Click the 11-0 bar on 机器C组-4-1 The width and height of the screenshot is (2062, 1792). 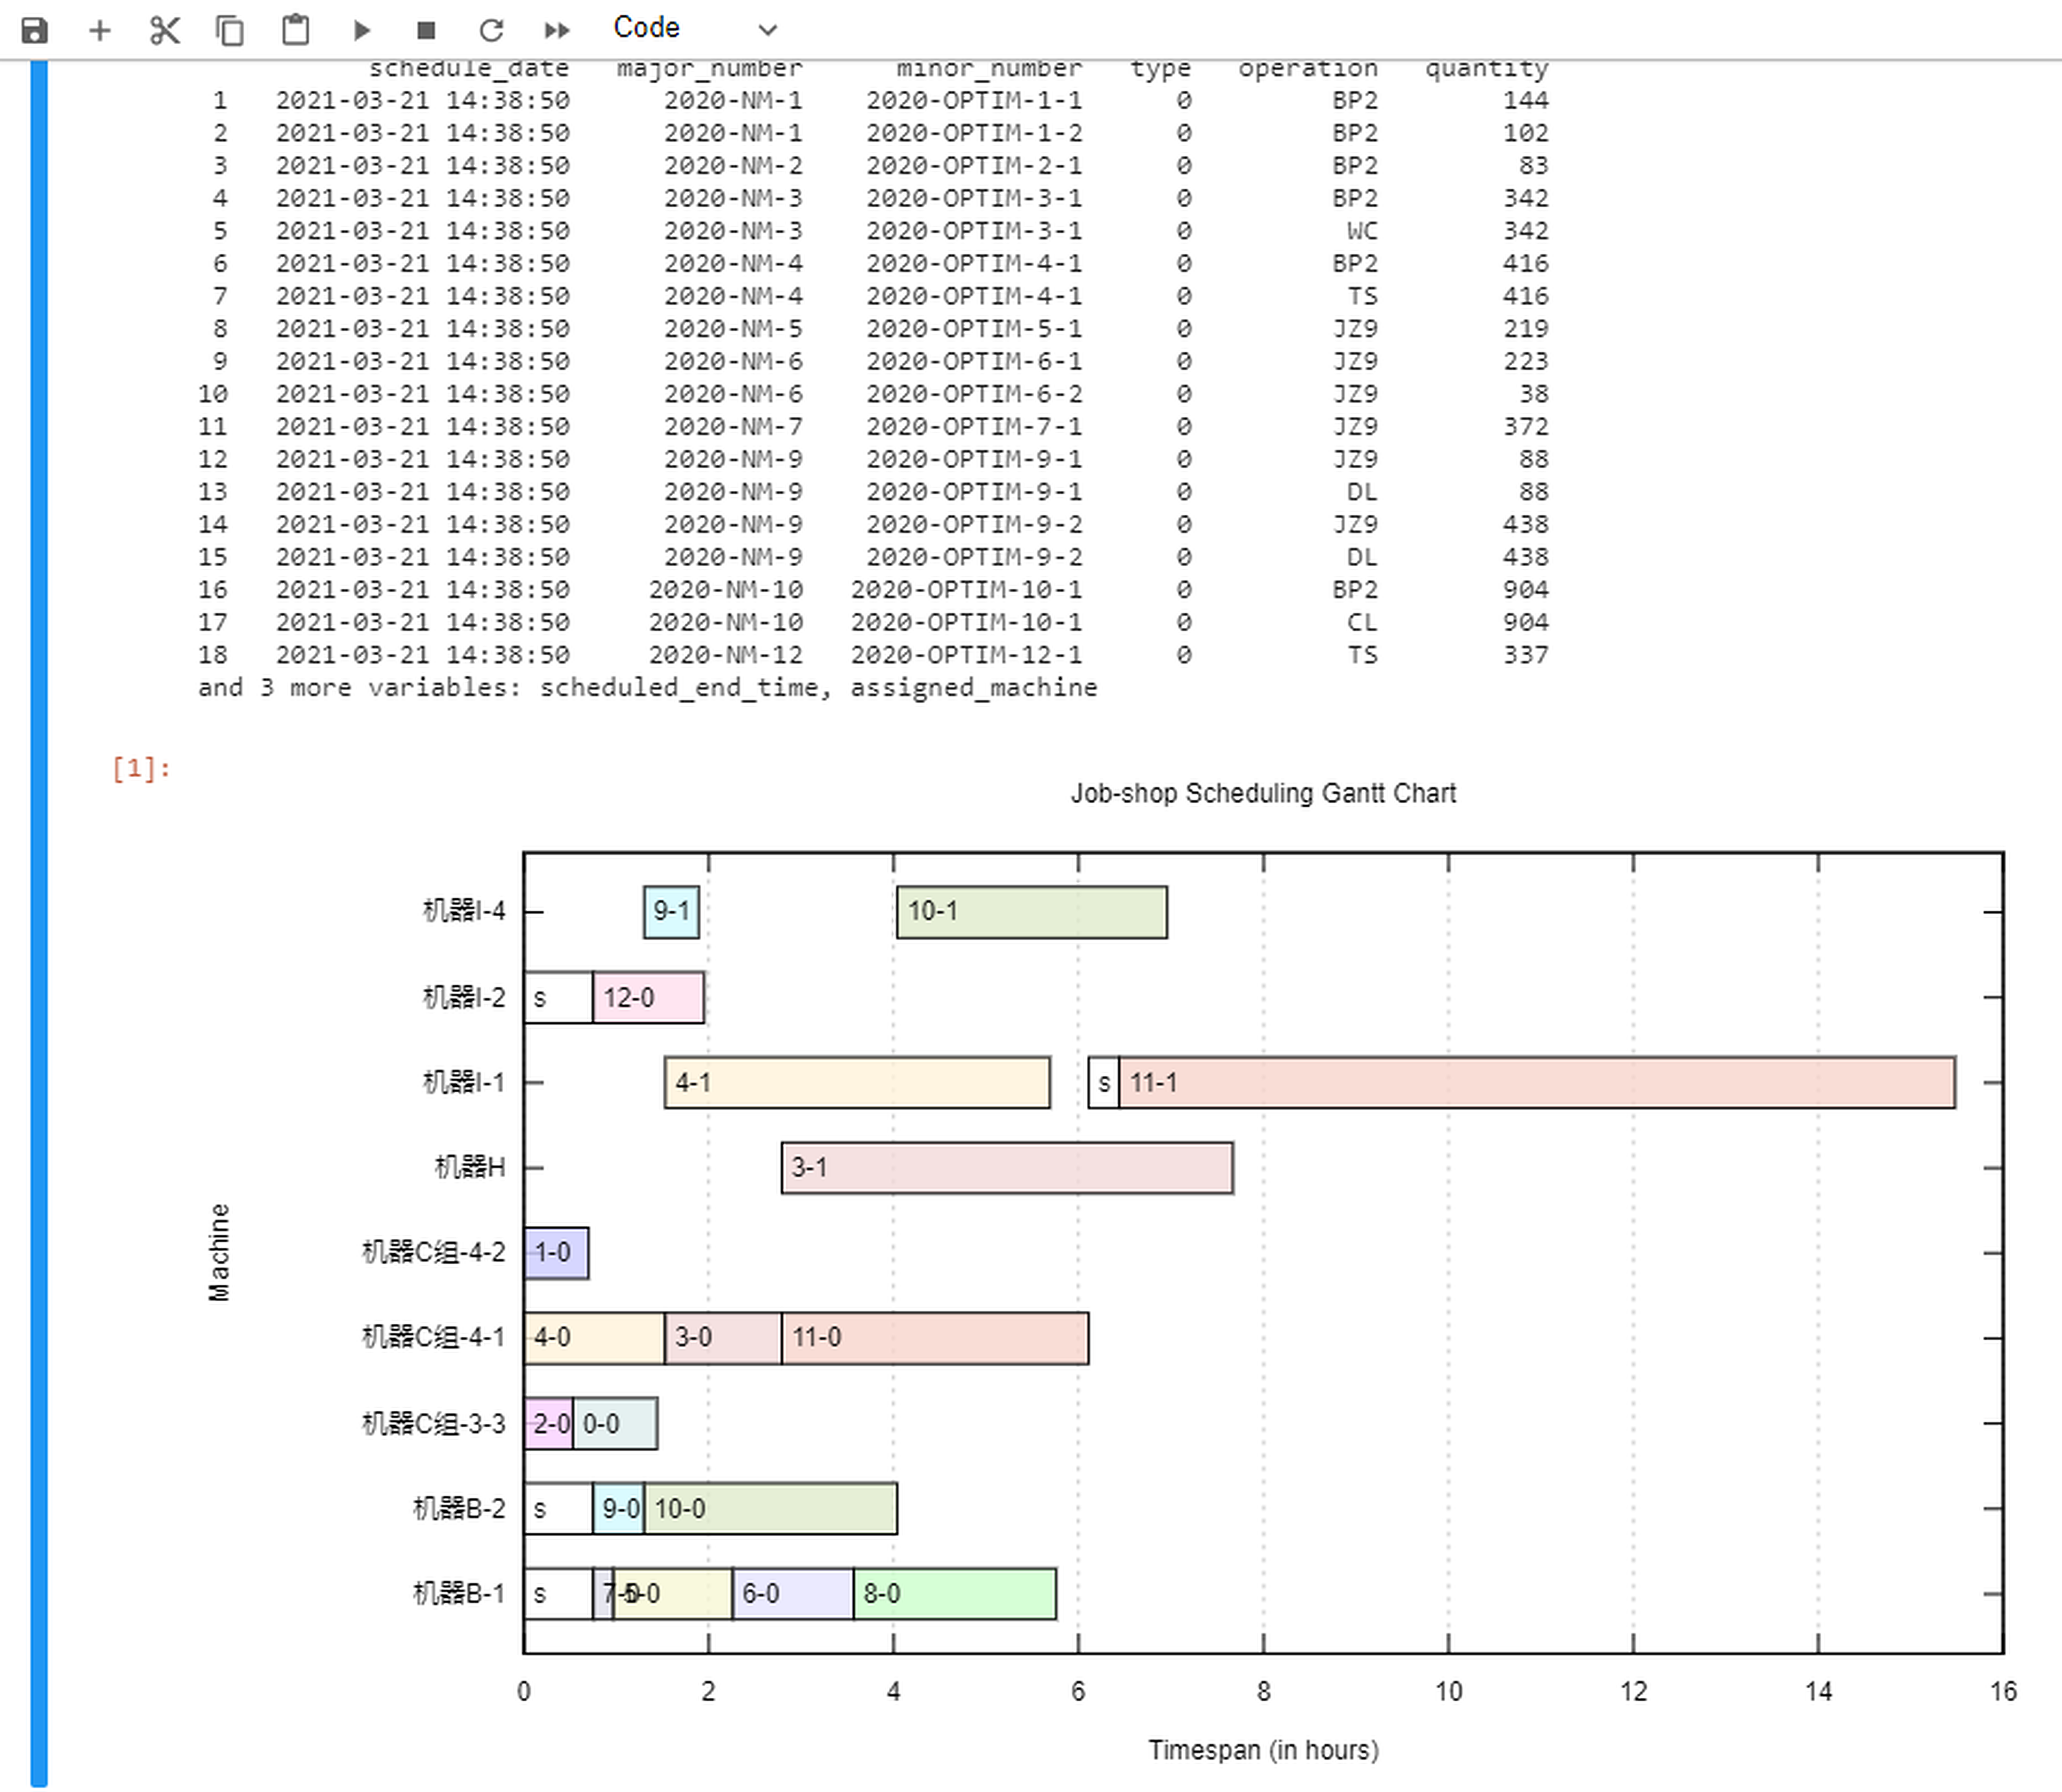point(935,1337)
